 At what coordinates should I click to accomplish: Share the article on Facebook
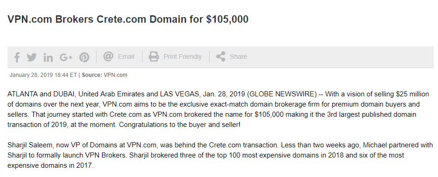click(17, 57)
